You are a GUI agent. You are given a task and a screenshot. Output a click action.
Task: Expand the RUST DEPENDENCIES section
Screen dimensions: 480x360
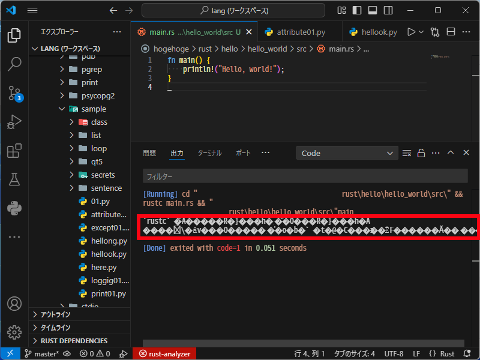pos(80,341)
